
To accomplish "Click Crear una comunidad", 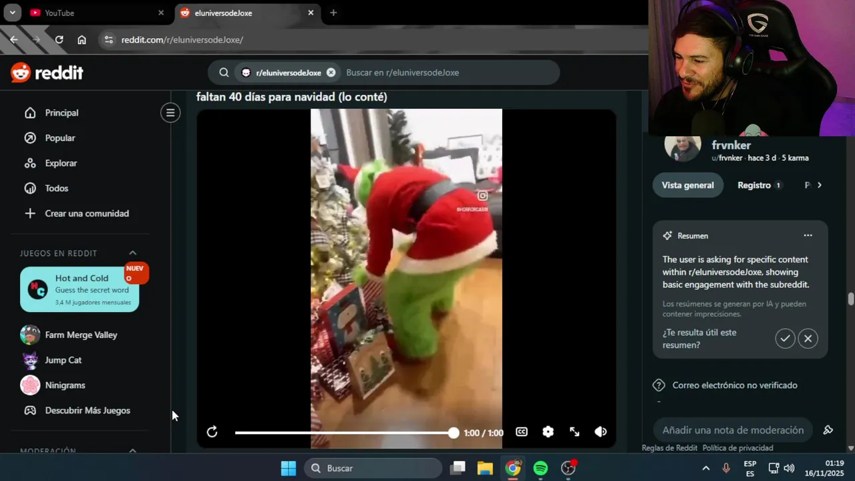I will click(87, 214).
